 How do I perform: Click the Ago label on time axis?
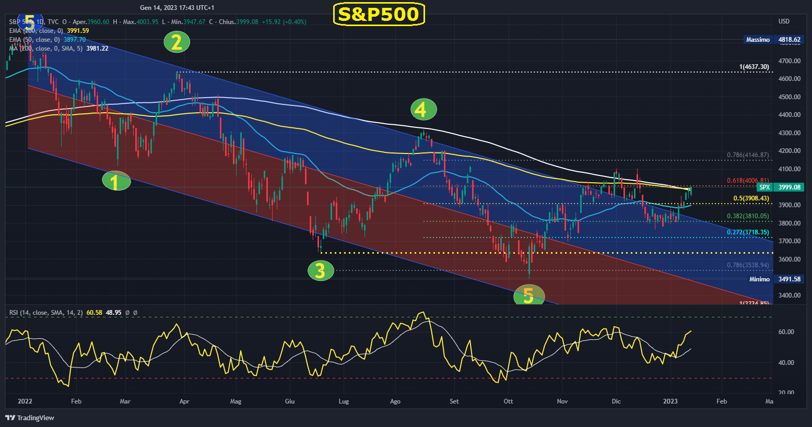pyautogui.click(x=395, y=401)
